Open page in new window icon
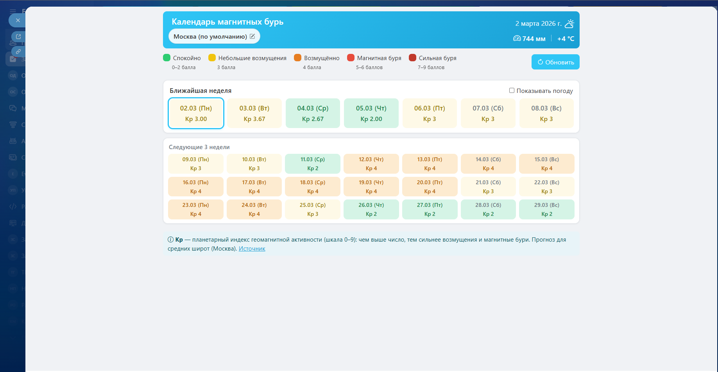This screenshot has width=718, height=372. point(18,37)
